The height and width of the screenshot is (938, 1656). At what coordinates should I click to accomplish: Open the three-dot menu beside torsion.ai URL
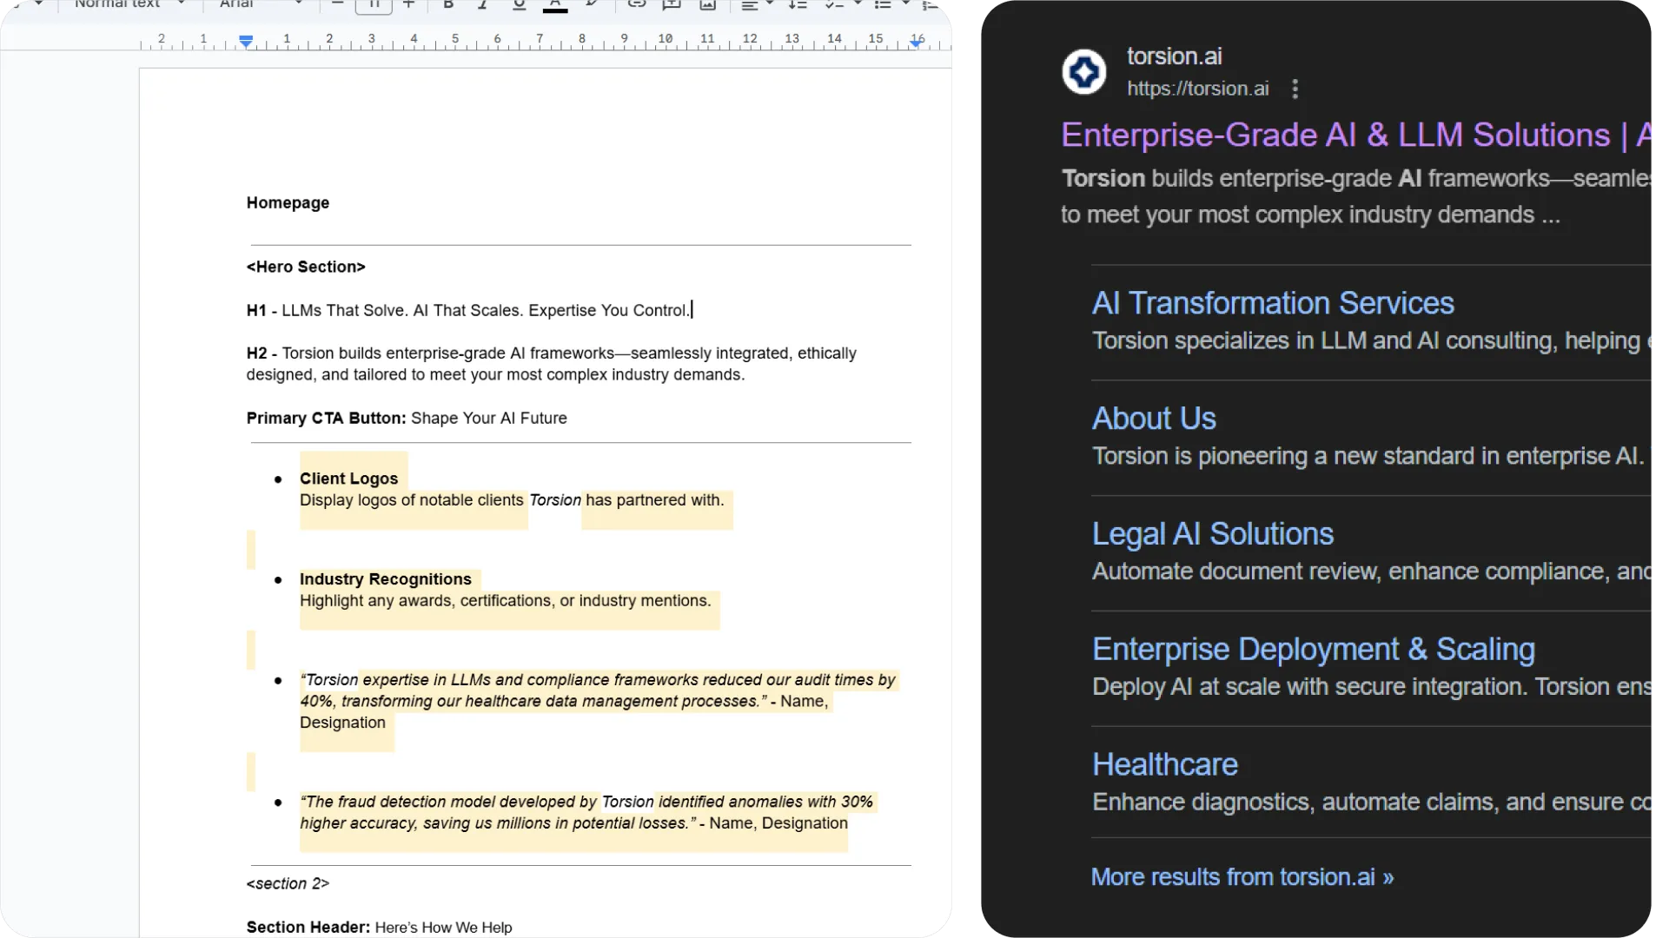coord(1295,89)
